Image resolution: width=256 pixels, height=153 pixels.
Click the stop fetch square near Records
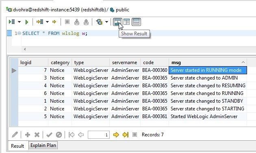[135, 135]
